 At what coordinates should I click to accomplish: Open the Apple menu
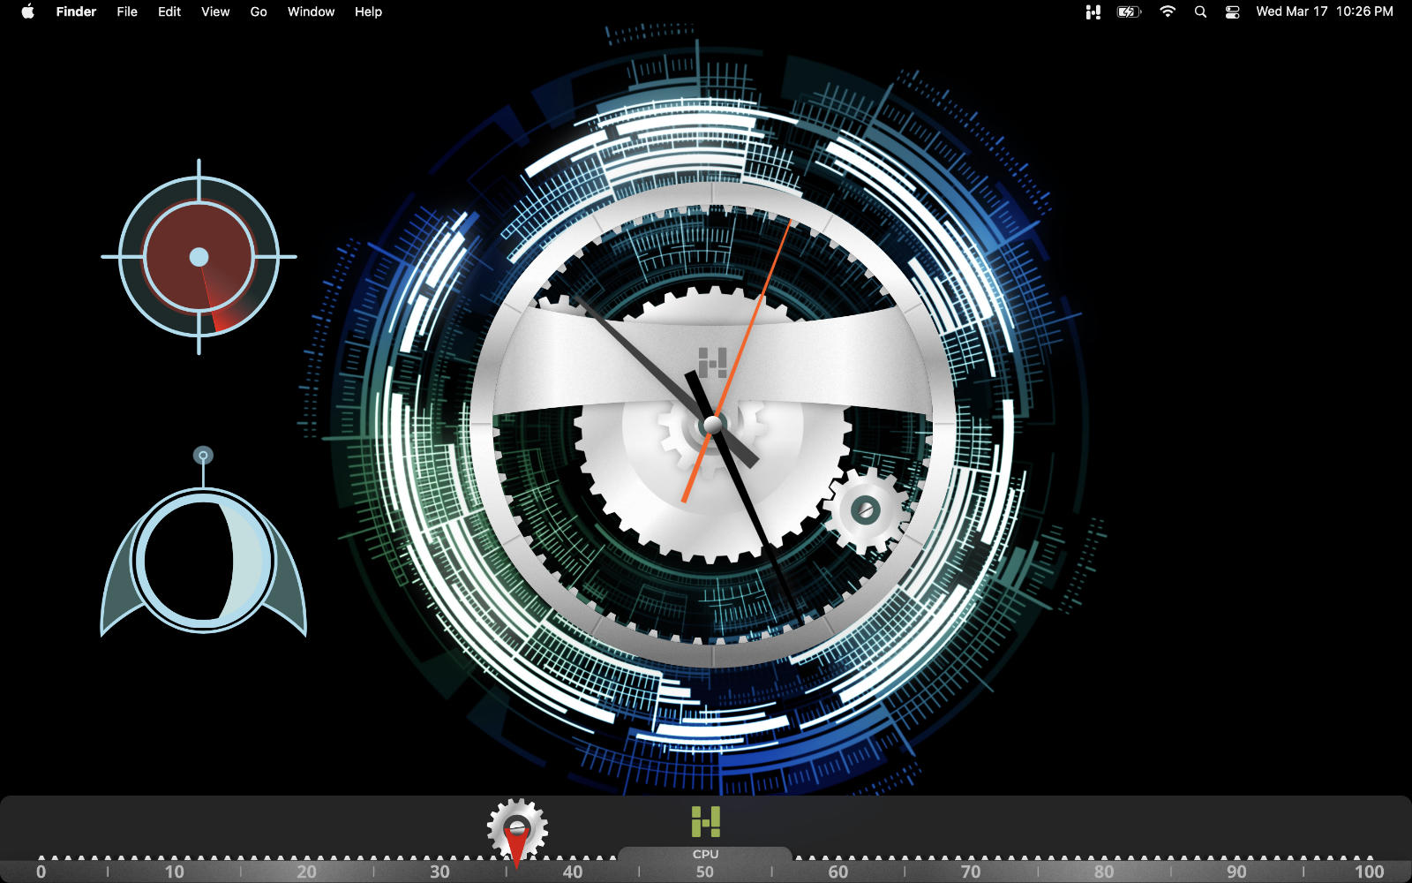(x=27, y=11)
